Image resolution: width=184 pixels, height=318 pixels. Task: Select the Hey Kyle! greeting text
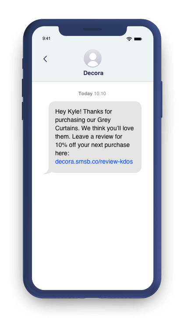point(68,111)
